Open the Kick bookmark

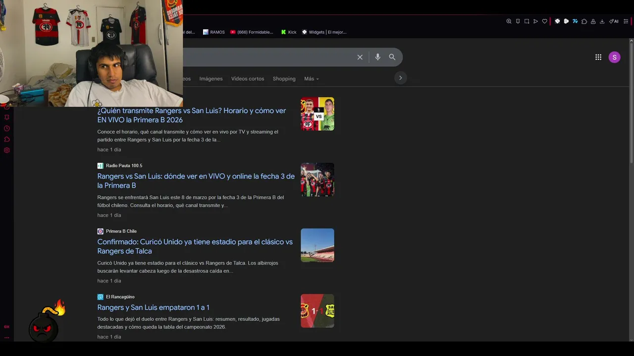(x=289, y=32)
